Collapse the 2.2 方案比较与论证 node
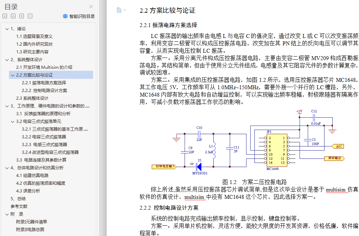Viewport: 359px width, 236px height. tap(13, 75)
